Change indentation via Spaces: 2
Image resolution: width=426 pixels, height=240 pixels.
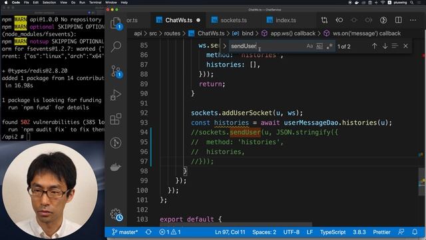(x=264, y=232)
